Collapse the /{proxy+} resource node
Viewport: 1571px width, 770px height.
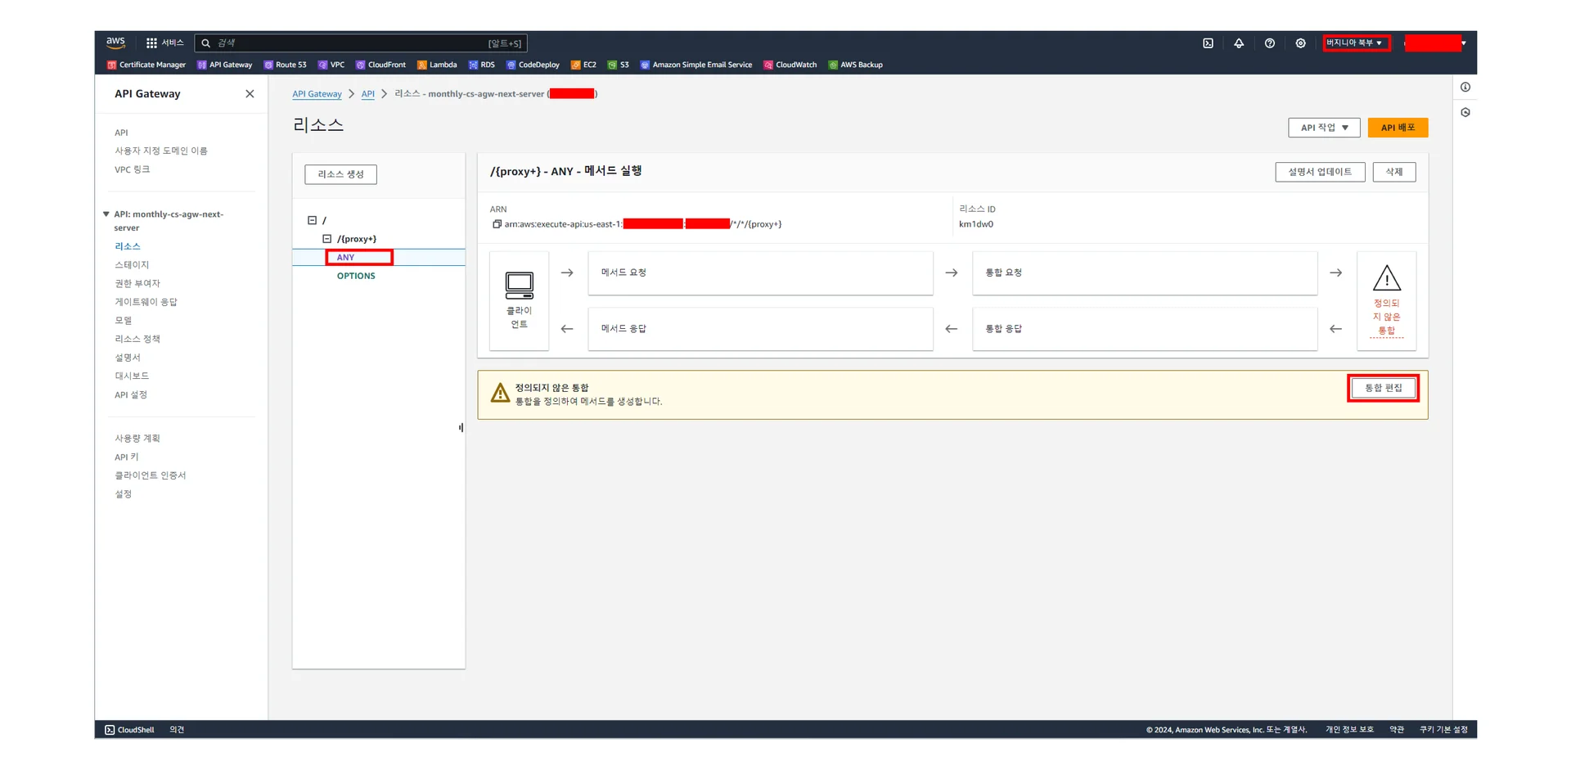(x=326, y=239)
